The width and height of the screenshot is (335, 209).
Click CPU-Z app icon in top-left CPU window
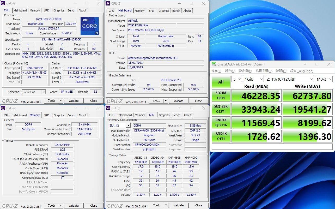pyautogui.click(x=3, y=3)
